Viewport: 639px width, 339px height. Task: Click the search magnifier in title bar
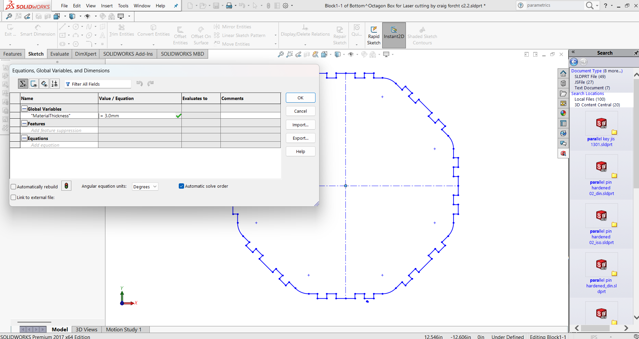coord(590,5)
